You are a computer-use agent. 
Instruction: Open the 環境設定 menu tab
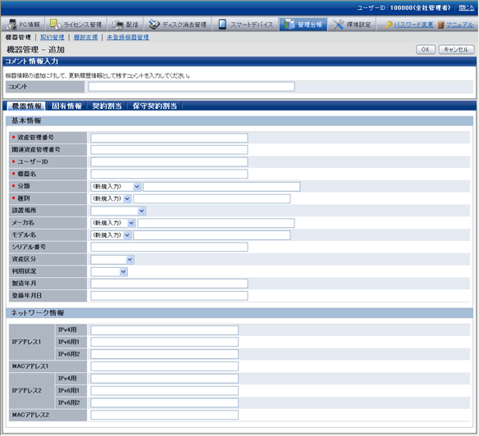point(352,25)
